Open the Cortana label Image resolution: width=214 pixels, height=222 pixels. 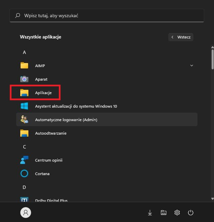point(42,174)
